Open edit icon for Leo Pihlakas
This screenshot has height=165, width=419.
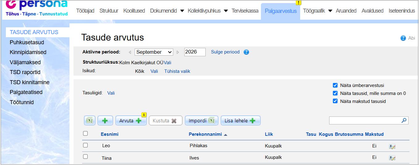[392, 147]
